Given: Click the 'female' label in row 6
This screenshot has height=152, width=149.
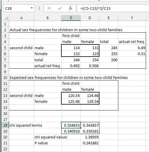Looking at the screenshot, I should (41, 54).
